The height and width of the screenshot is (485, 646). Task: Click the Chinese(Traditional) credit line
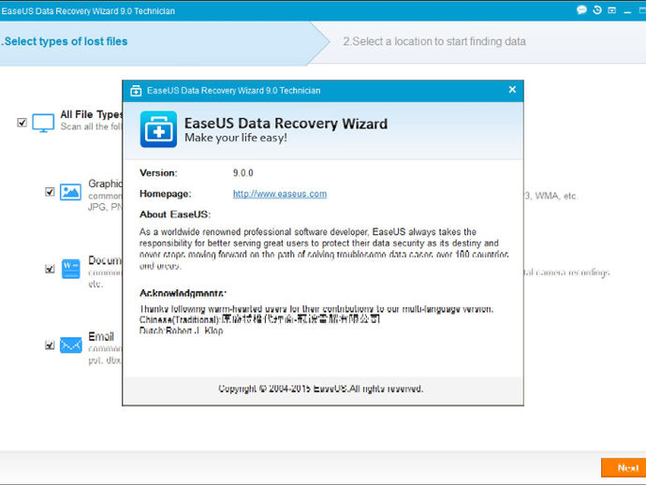click(259, 319)
